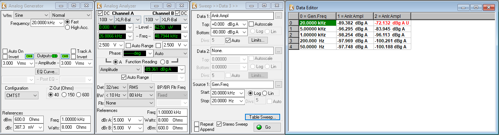Open the Data 2 browse button

pos(279,51)
